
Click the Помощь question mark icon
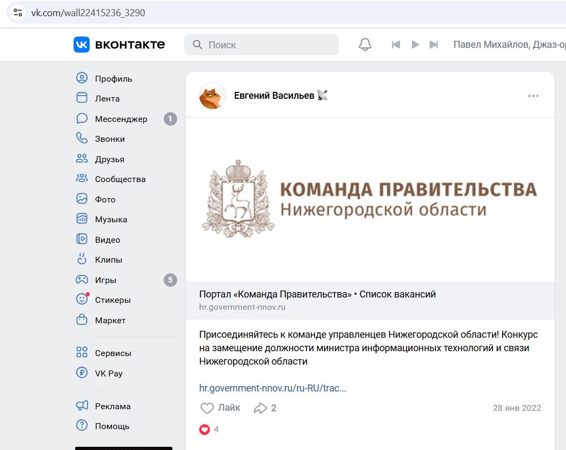click(82, 425)
